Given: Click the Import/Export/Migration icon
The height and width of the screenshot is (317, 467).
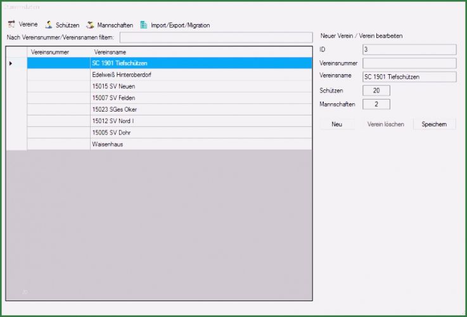Looking at the screenshot, I should coord(144,25).
